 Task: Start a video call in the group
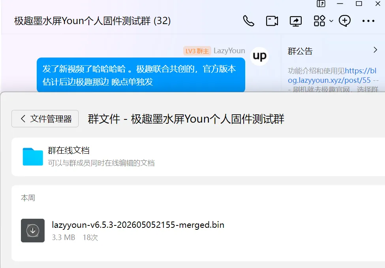point(272,21)
